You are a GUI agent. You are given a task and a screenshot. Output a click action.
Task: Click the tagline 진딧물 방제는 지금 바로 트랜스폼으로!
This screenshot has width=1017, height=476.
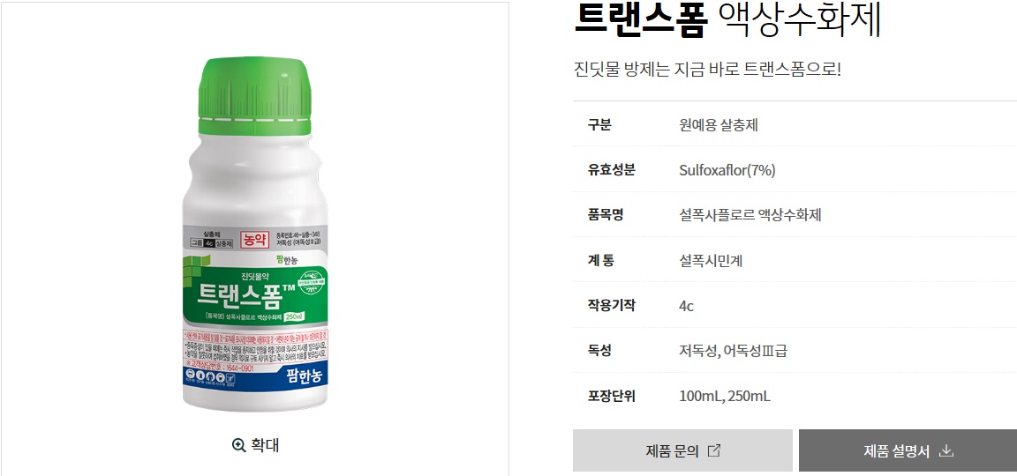707,69
